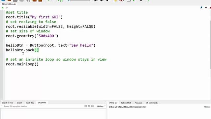Viewport: 211px width, 119px height.
Task: Click inside the Exceptions output area
Action: (x=53, y=114)
